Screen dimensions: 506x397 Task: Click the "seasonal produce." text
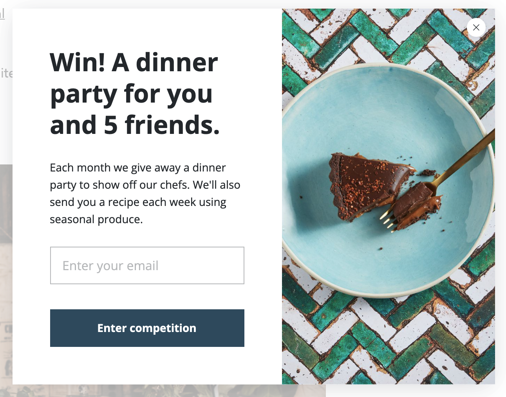(x=96, y=219)
